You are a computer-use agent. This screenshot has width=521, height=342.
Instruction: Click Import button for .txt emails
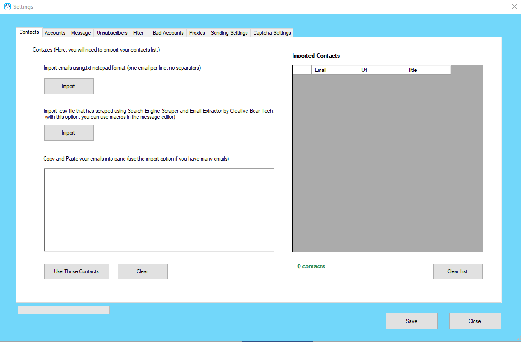[69, 86]
